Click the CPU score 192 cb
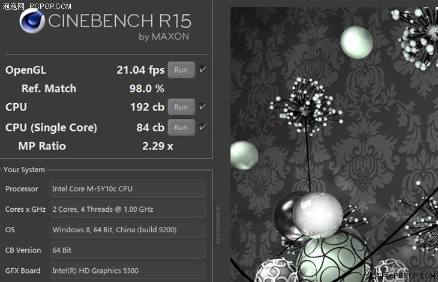This screenshot has width=438, height=282. tap(148, 107)
